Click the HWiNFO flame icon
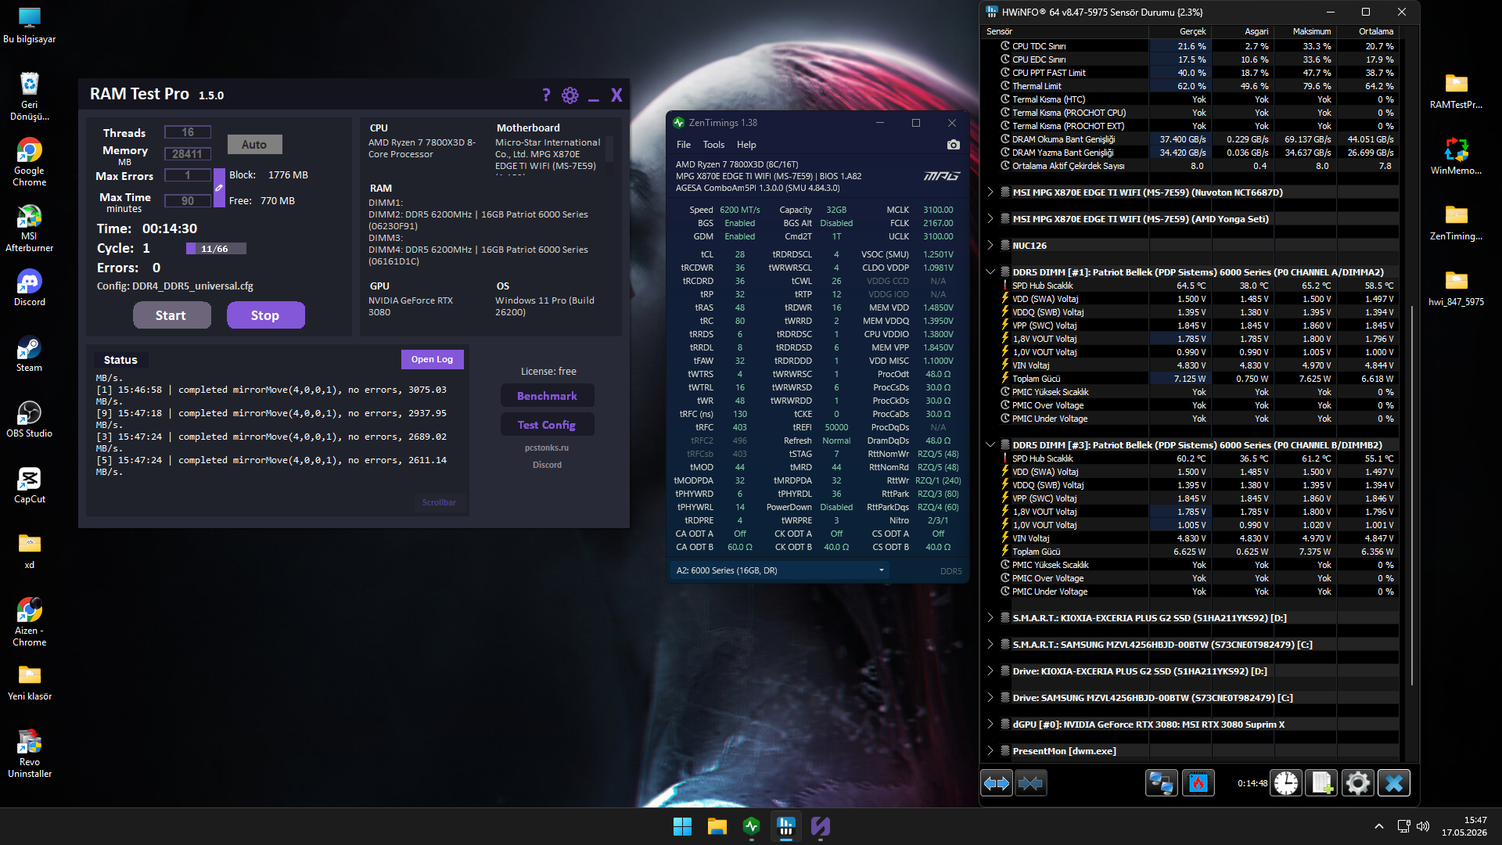Image resolution: width=1502 pixels, height=845 pixels. pos(1198,783)
